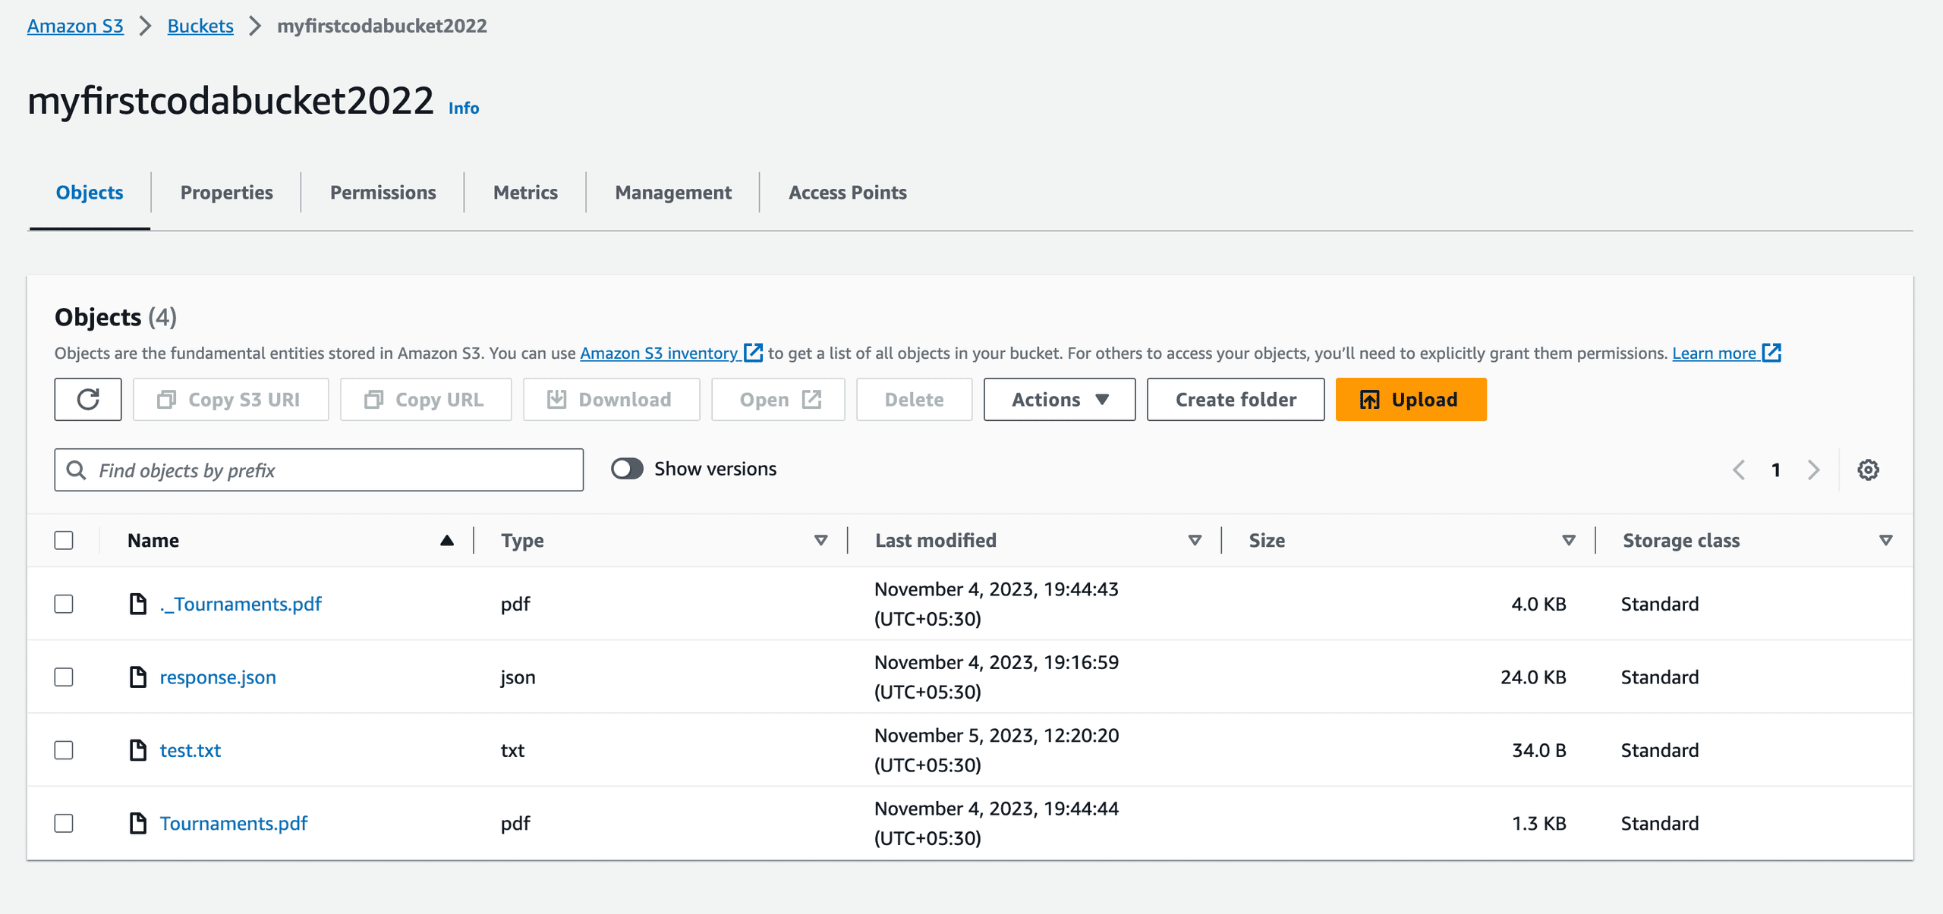Go to previous page arrow
The image size is (1943, 914).
coord(1739,470)
